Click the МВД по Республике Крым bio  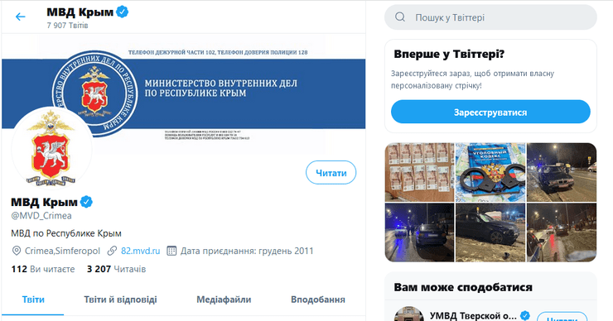66,233
